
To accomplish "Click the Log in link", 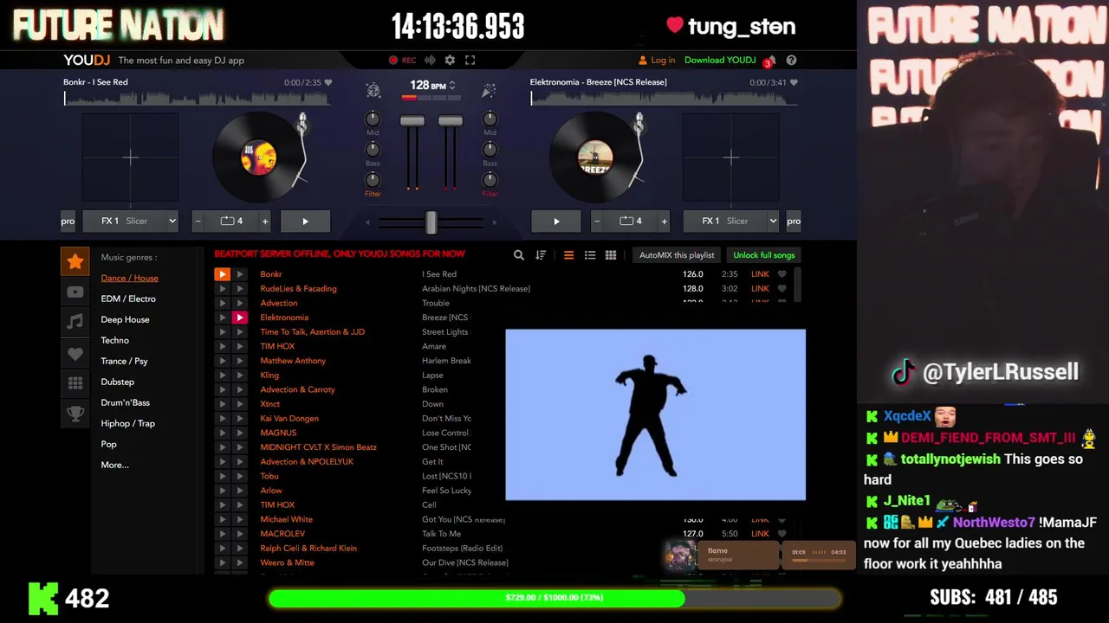I will (x=657, y=61).
